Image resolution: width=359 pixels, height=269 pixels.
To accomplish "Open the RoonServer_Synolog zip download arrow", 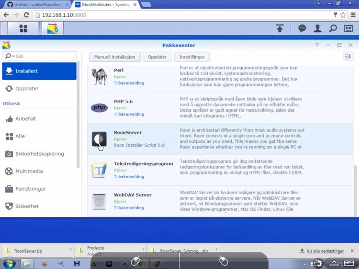I will 216,248.
